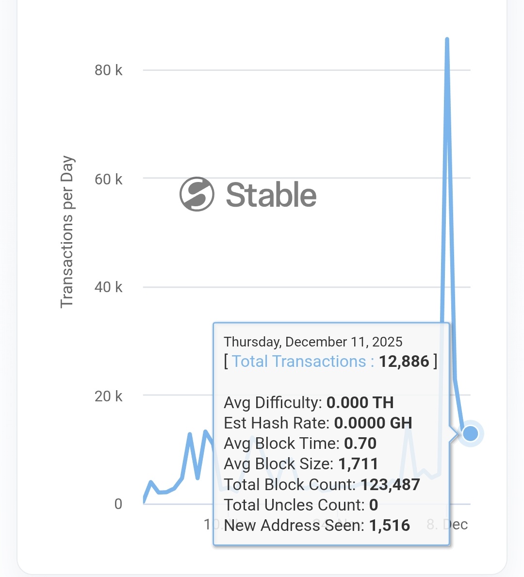Click the 20 k y-axis label
524x577 pixels.
coord(108,396)
